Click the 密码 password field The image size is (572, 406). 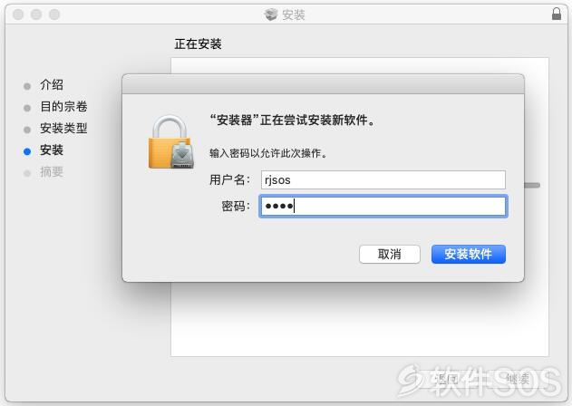point(383,206)
